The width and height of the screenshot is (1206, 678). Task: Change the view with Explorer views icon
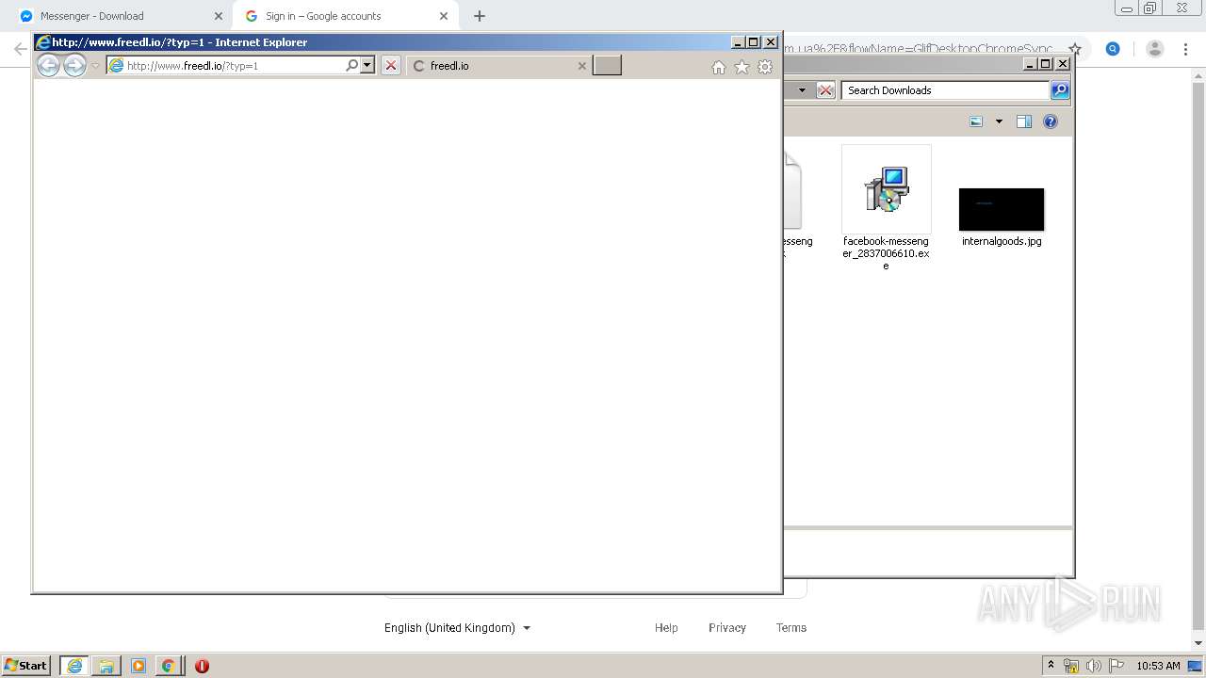(976, 121)
